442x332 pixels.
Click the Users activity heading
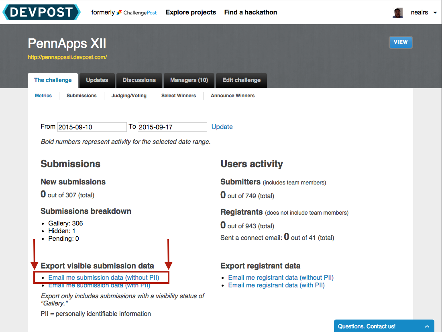(251, 164)
